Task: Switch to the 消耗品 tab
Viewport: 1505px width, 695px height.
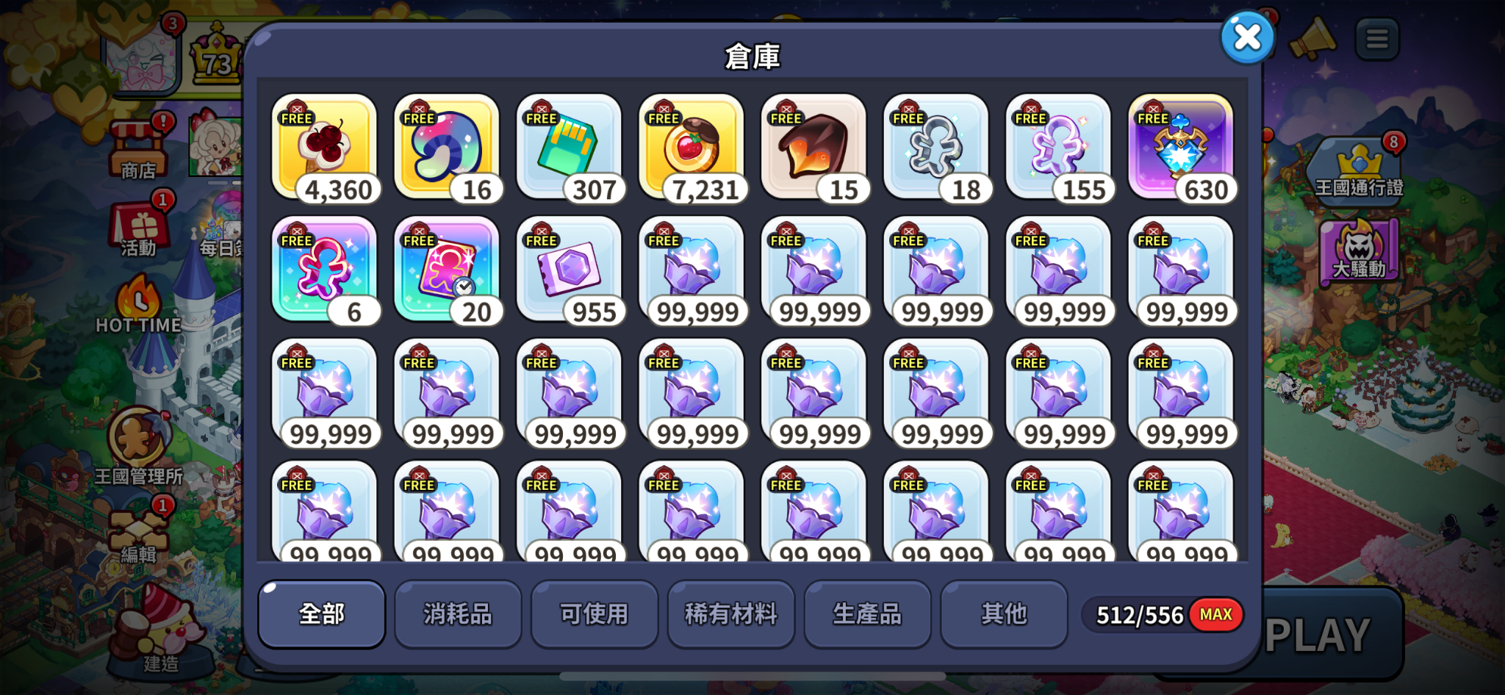Action: tap(458, 614)
